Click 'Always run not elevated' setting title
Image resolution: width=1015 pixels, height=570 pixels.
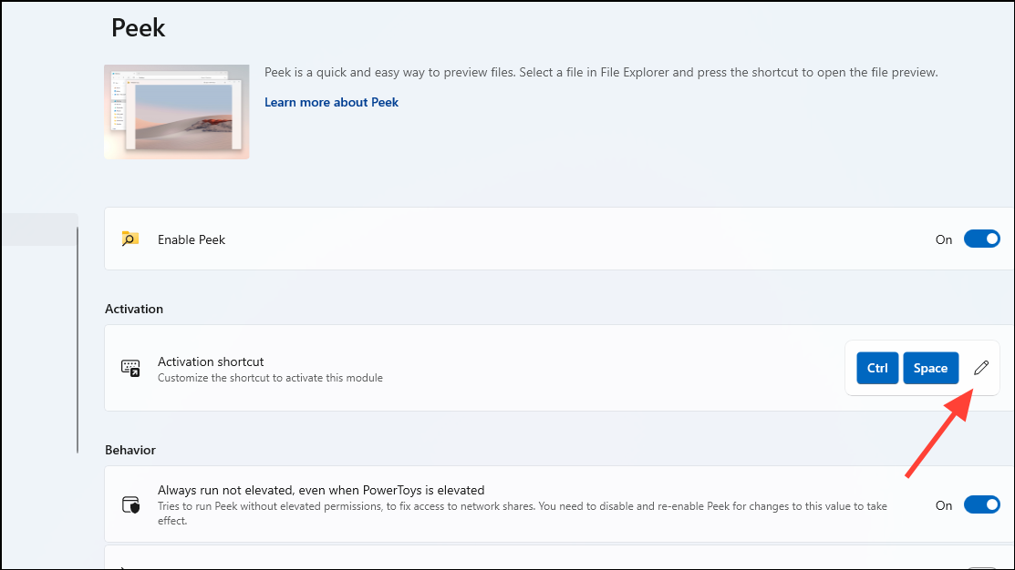coord(321,491)
